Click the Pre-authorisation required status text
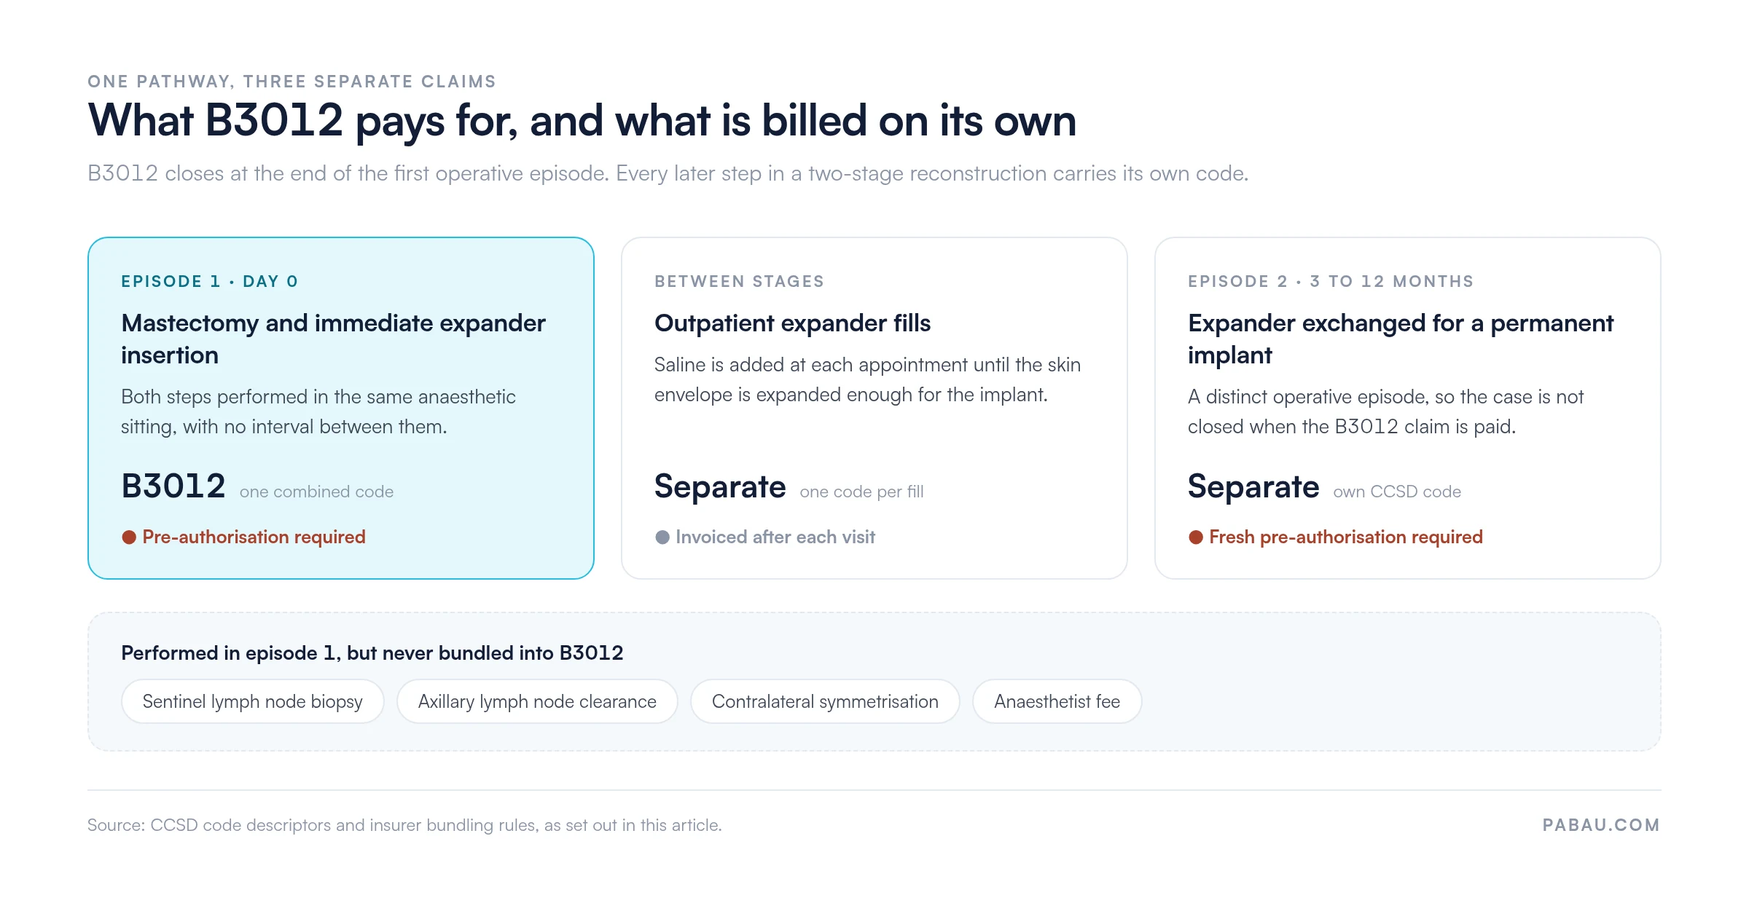1749x903 pixels. (254, 537)
